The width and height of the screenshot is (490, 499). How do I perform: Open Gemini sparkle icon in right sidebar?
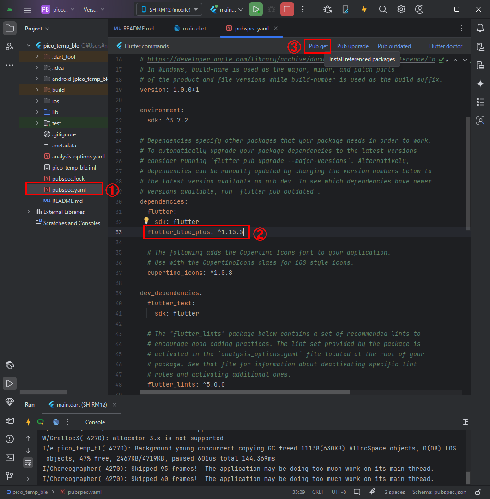[x=480, y=84]
